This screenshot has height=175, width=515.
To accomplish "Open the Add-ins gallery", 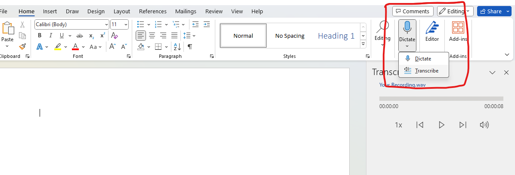I will tap(458, 32).
